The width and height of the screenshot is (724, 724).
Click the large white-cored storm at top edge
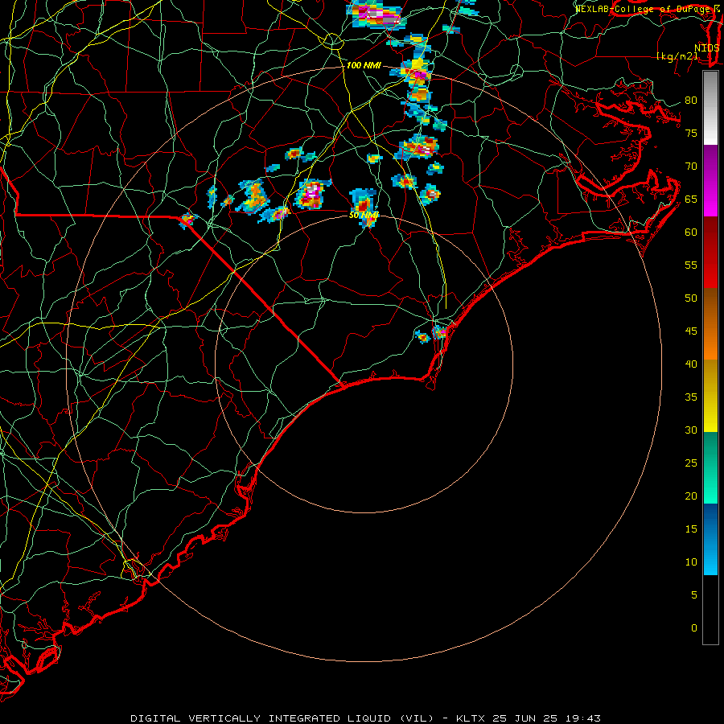click(x=376, y=15)
